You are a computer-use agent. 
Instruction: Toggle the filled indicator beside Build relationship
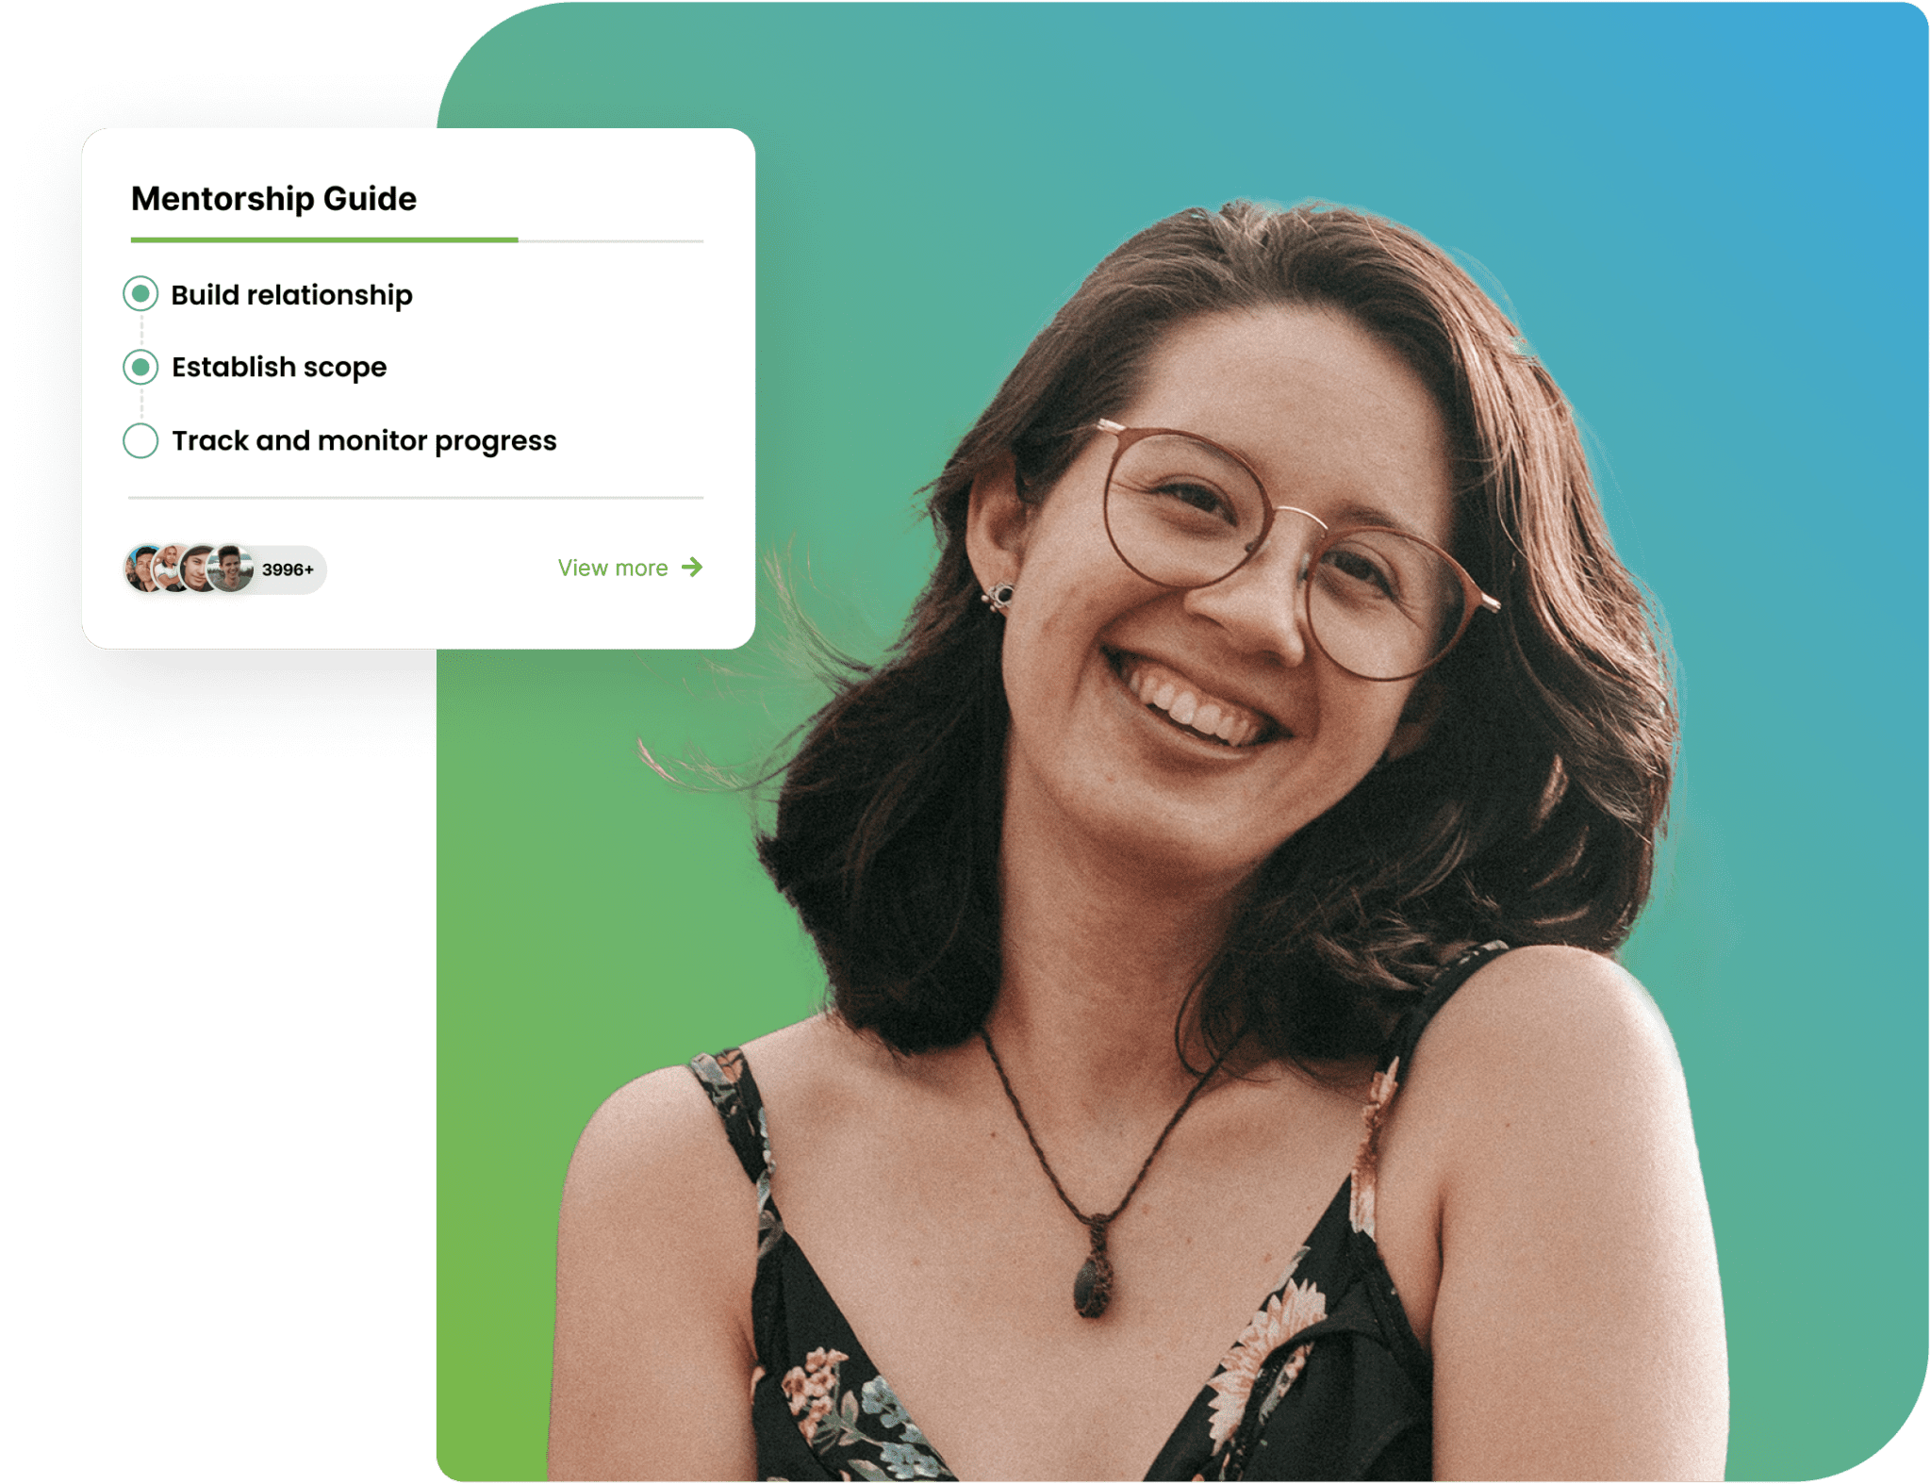140,294
